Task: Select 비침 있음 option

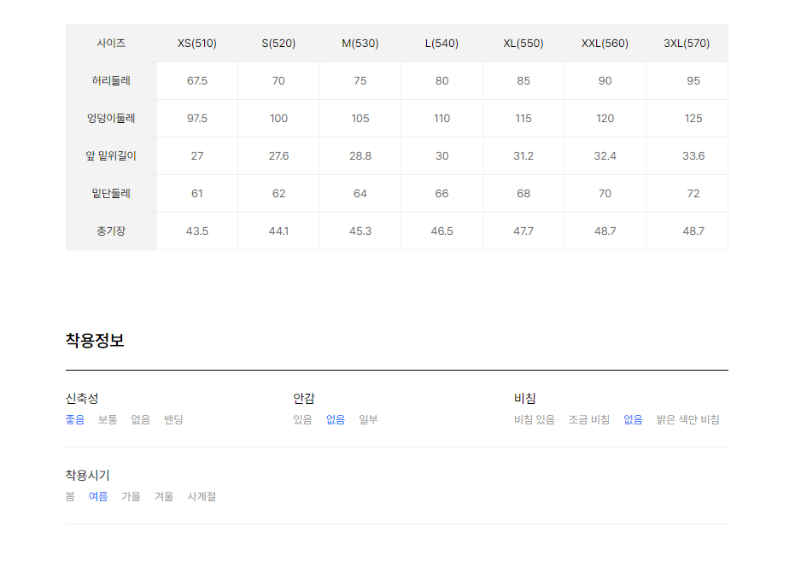Action: point(535,420)
